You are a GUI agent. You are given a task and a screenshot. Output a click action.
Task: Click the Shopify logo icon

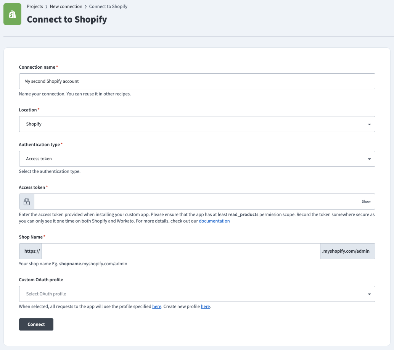[12, 14]
